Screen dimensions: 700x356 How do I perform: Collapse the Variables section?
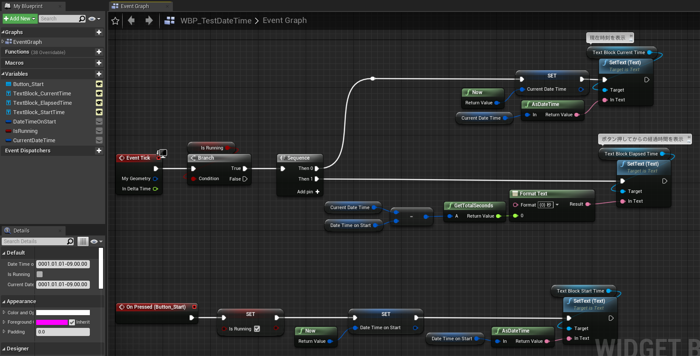[x=3, y=74]
